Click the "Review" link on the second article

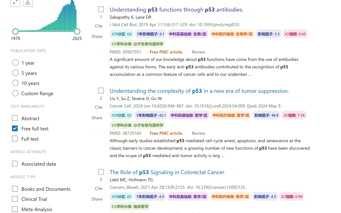tap(198, 133)
